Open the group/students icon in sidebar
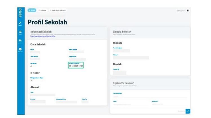This screenshot has width=211, height=118. click(20, 32)
